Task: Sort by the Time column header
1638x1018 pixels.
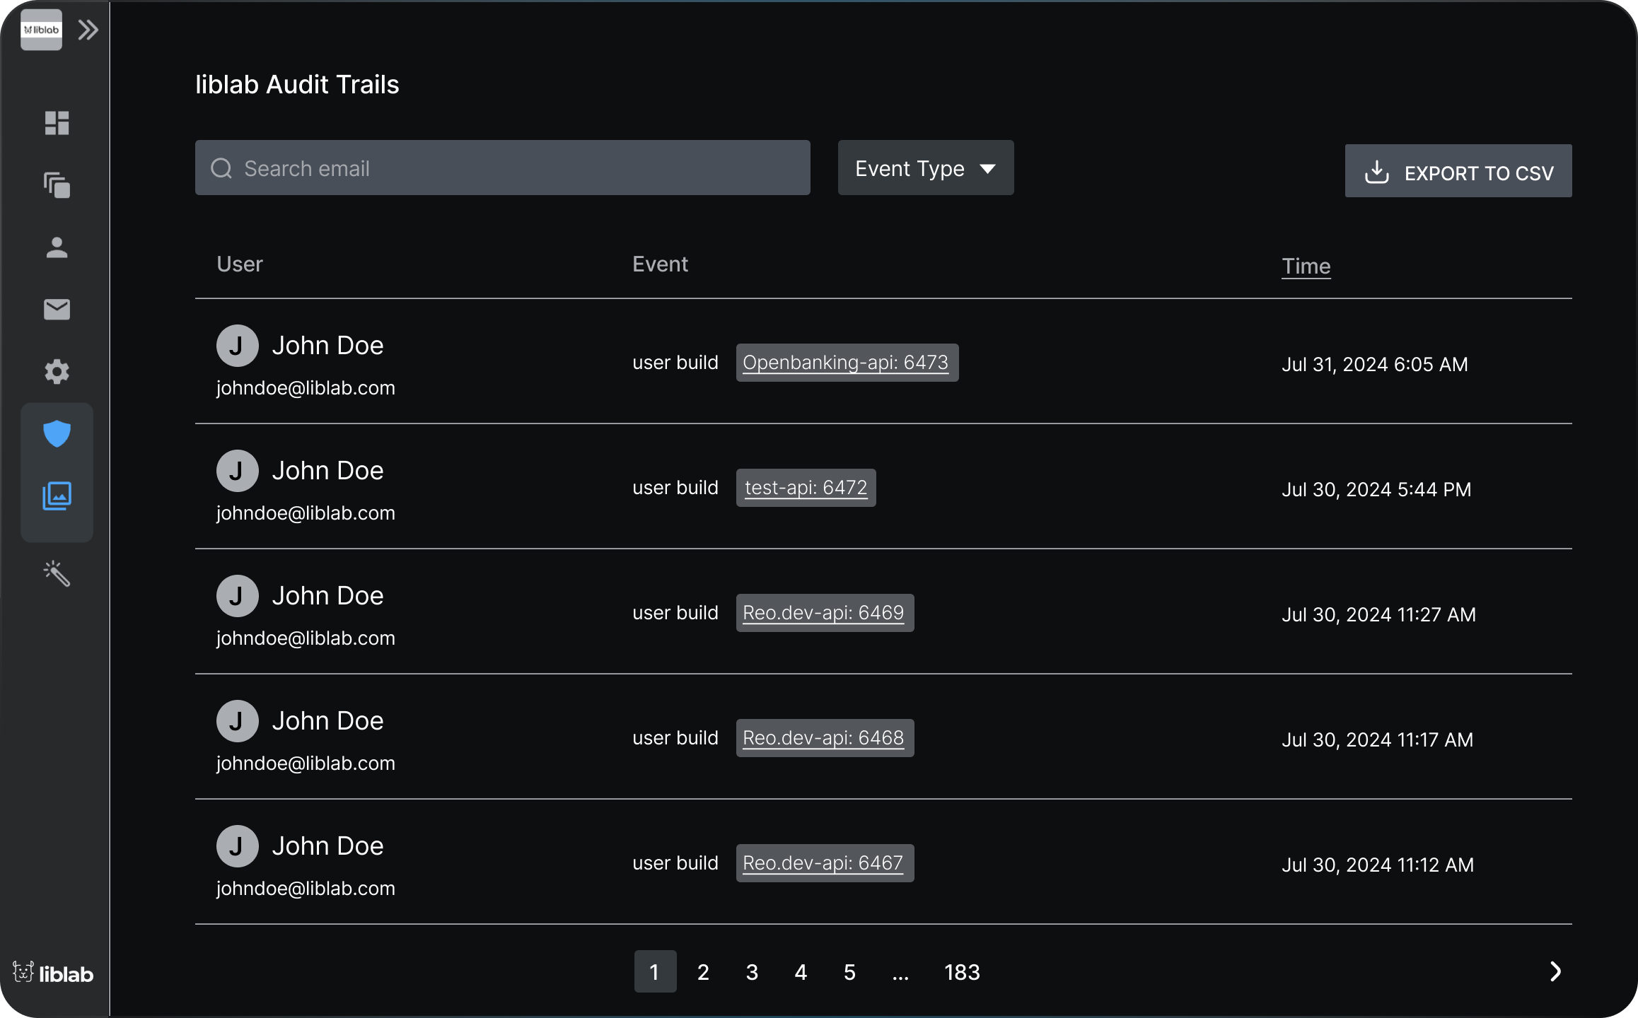Action: coord(1306,267)
